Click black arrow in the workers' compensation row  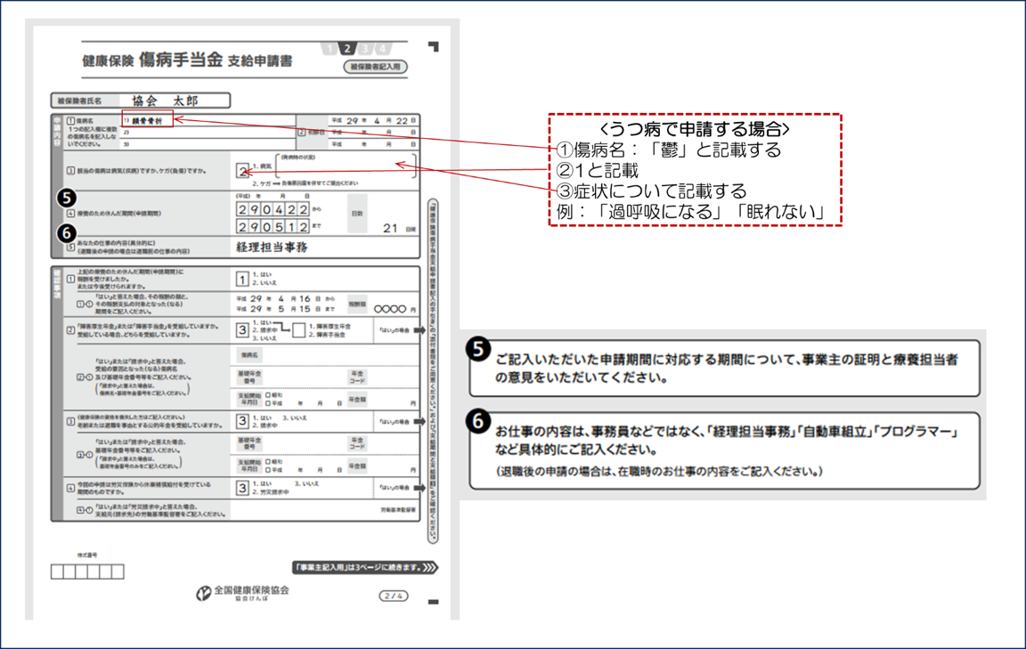(x=420, y=488)
